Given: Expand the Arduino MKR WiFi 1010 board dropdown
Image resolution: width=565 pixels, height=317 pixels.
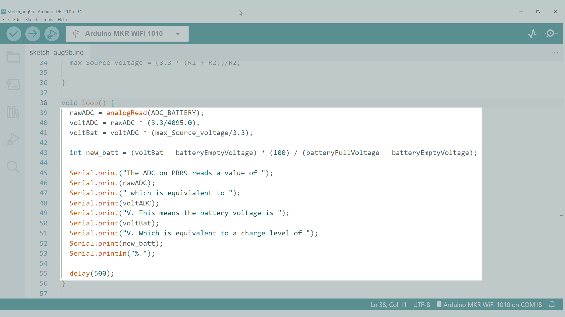Looking at the screenshot, I should 178,34.
